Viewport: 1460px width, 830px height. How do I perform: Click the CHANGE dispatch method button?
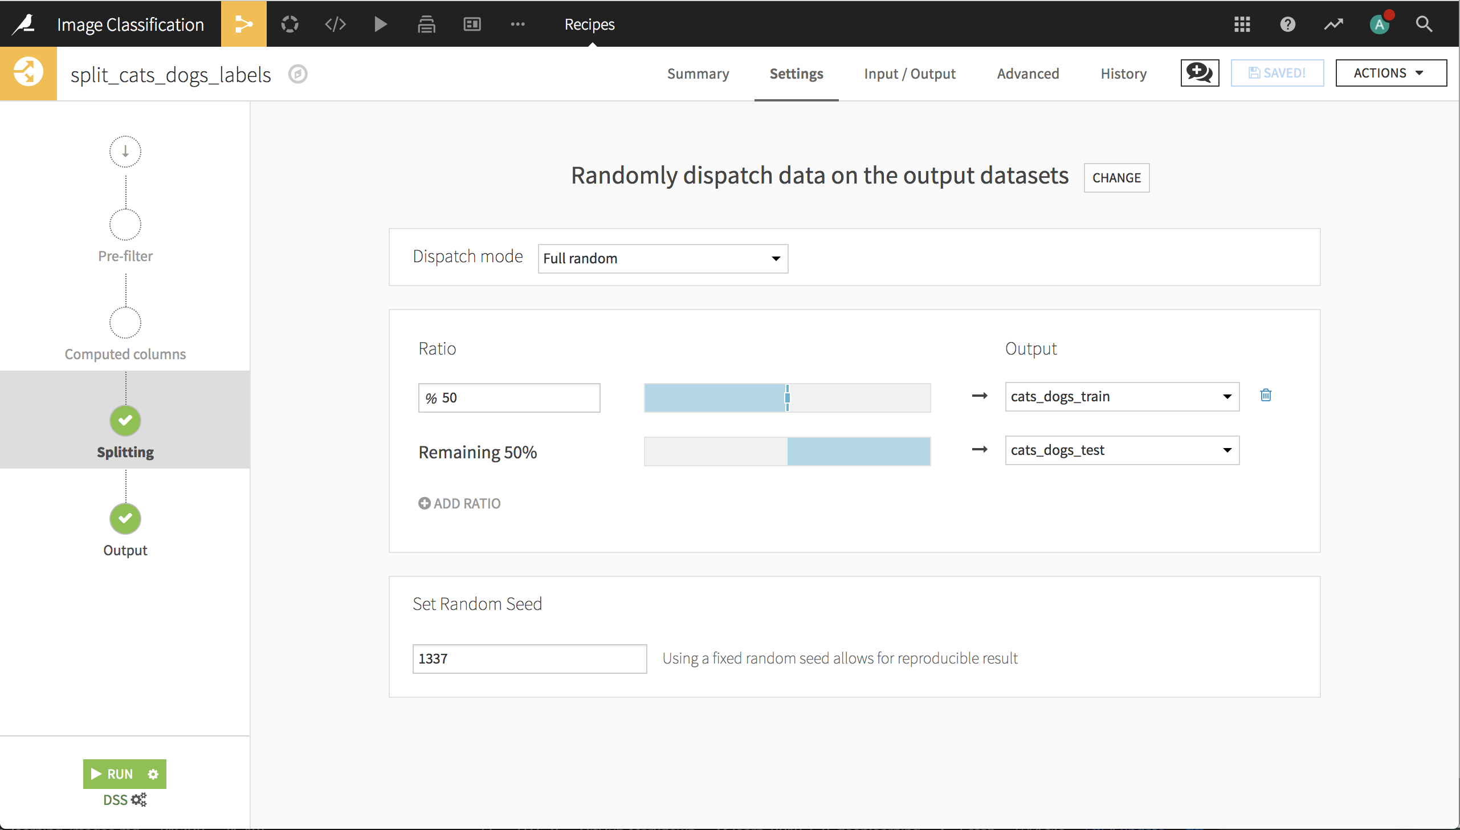point(1116,178)
